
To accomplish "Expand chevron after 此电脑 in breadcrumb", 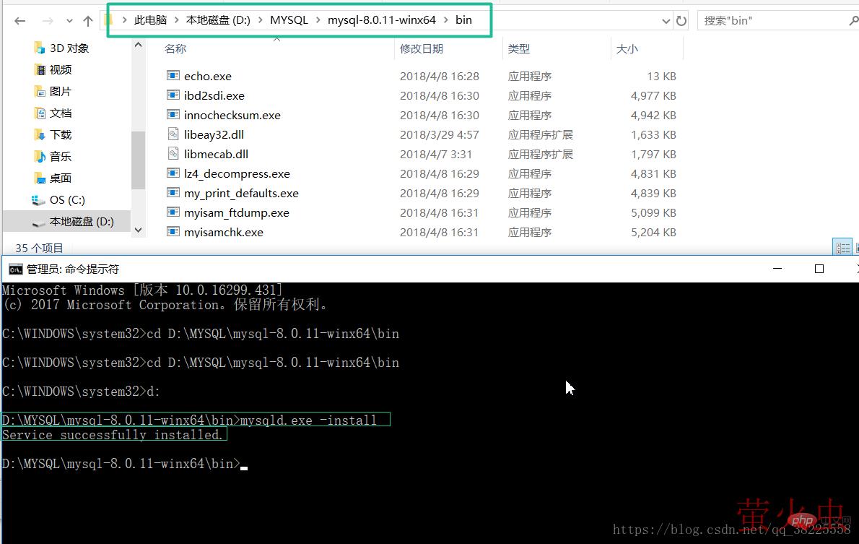I will point(176,20).
